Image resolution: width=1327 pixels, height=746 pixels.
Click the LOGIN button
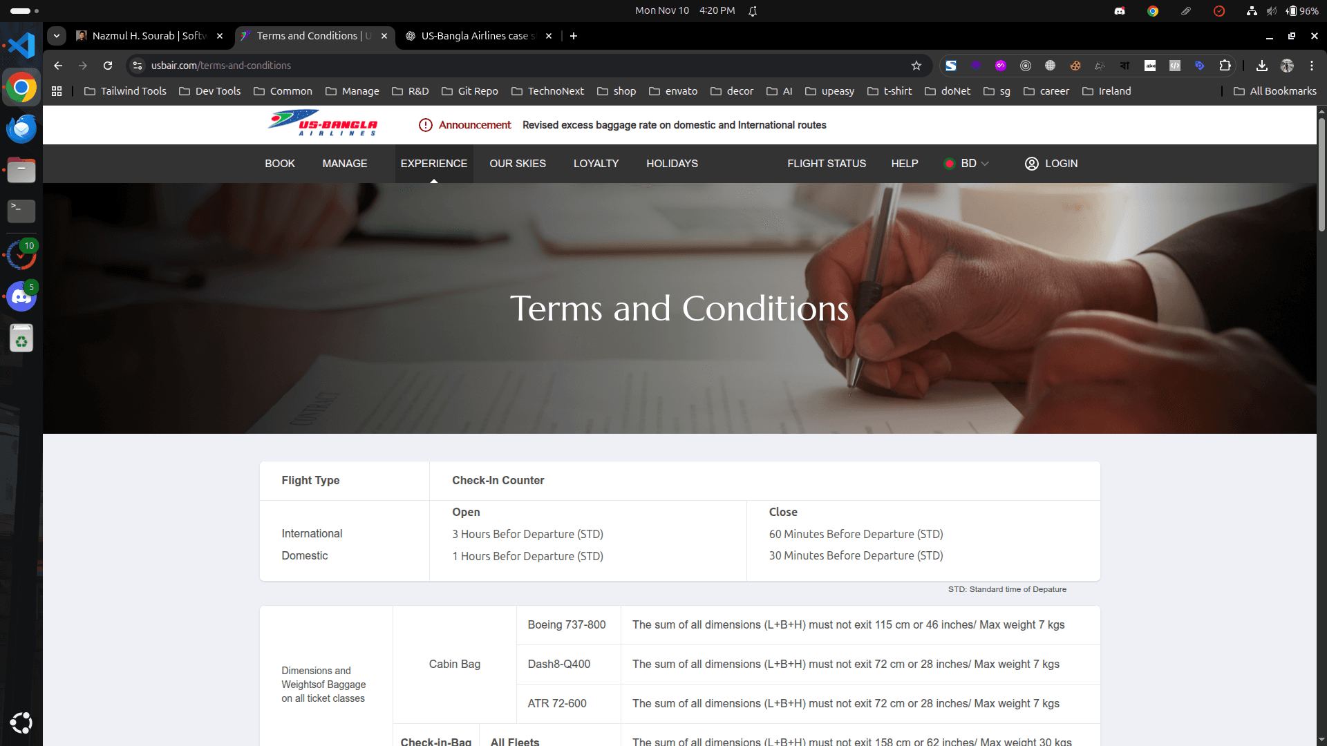[x=1051, y=164]
